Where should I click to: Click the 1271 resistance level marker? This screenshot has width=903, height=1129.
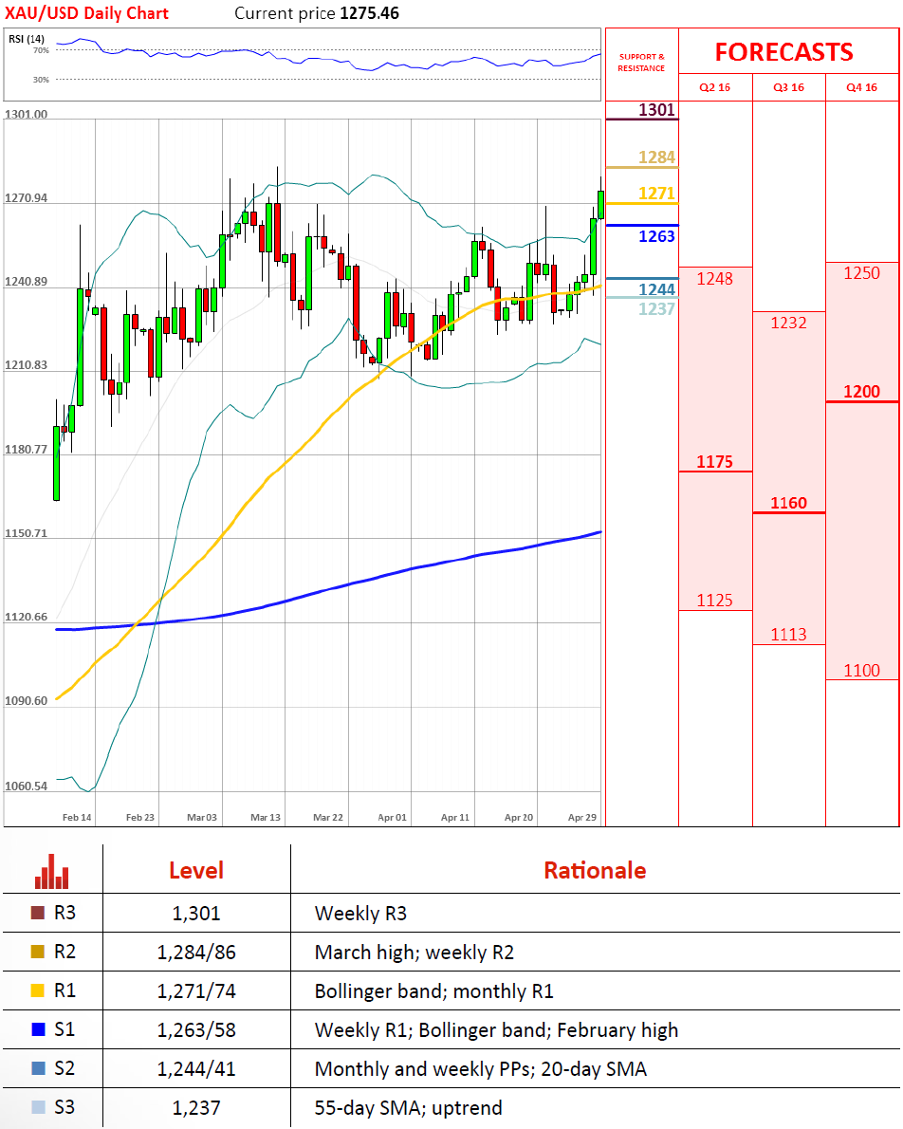coord(656,193)
